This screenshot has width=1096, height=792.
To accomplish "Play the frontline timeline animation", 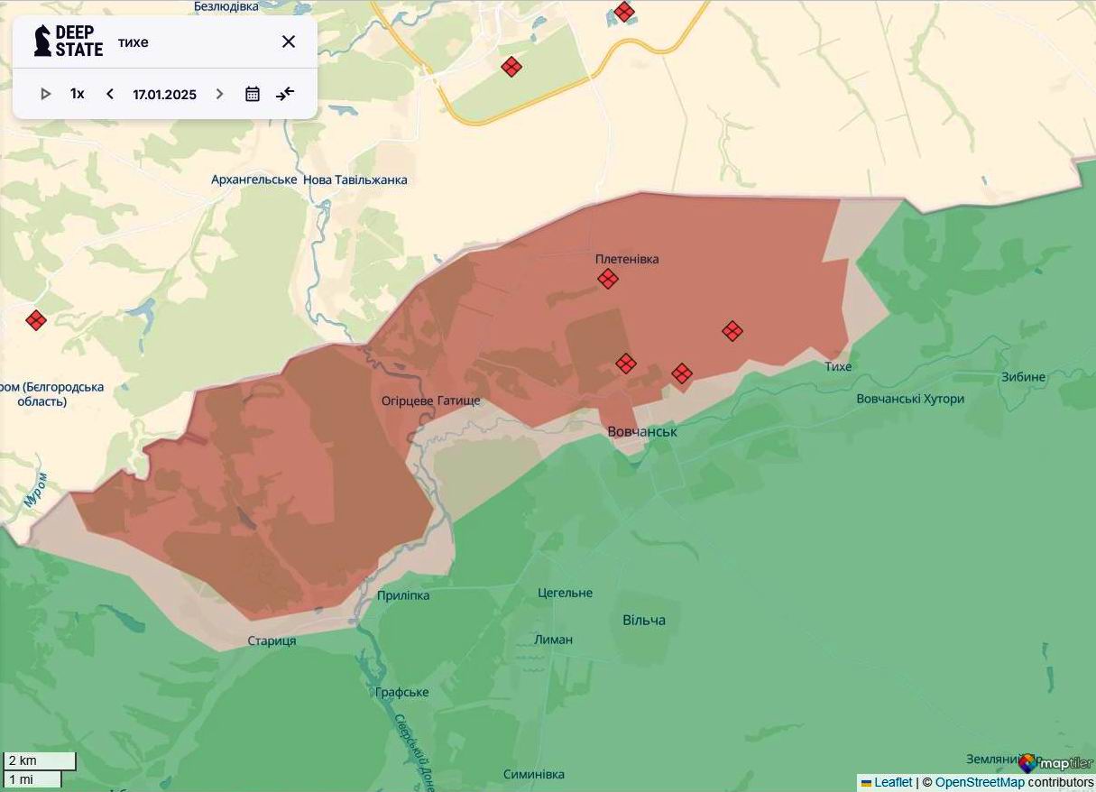I will pos(45,93).
